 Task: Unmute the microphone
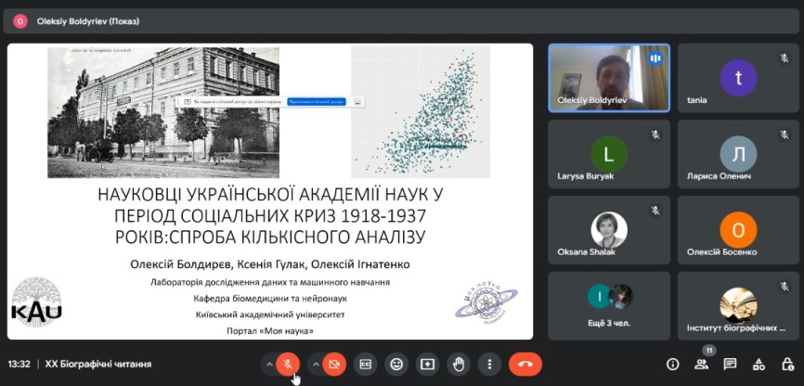(x=290, y=364)
